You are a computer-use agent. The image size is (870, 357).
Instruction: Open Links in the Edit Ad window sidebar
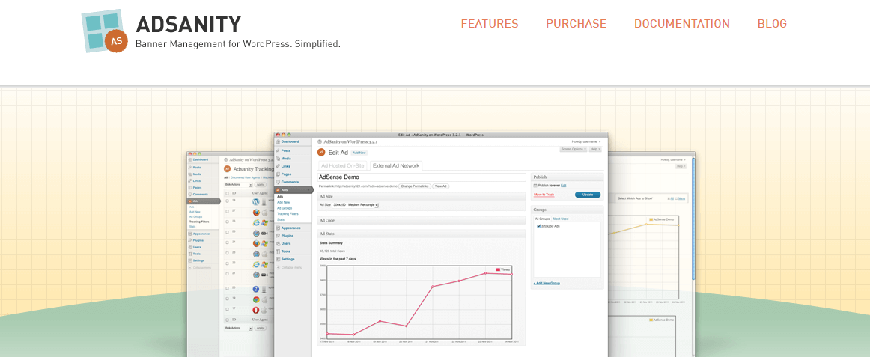click(x=286, y=166)
